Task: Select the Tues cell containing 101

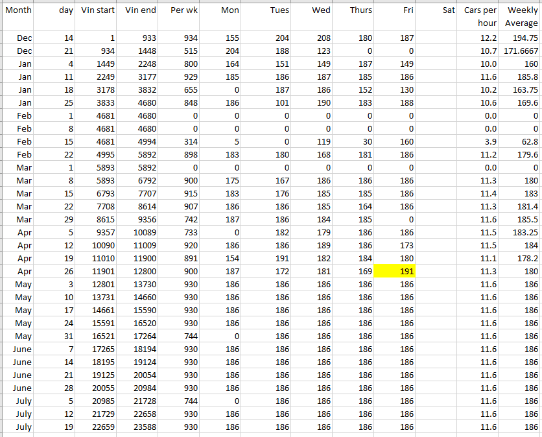Action: 268,103
